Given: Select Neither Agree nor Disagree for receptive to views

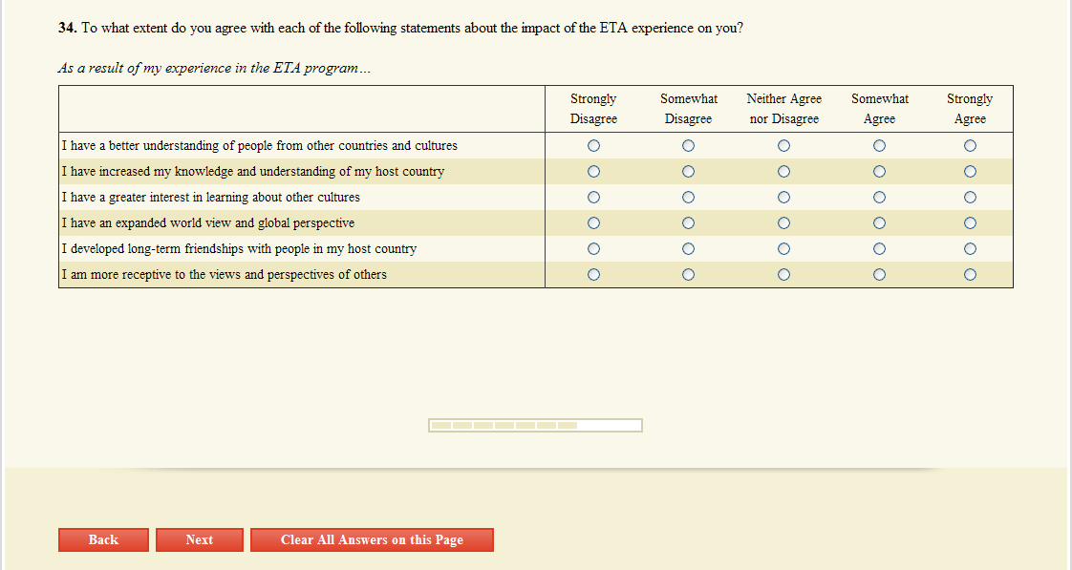Looking at the screenshot, I should (783, 275).
